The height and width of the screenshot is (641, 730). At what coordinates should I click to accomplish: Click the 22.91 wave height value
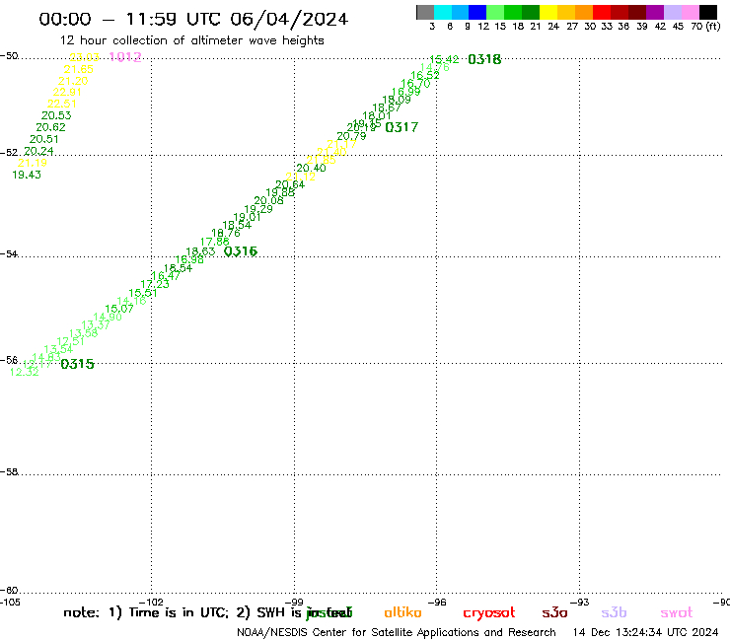pyautogui.click(x=67, y=92)
